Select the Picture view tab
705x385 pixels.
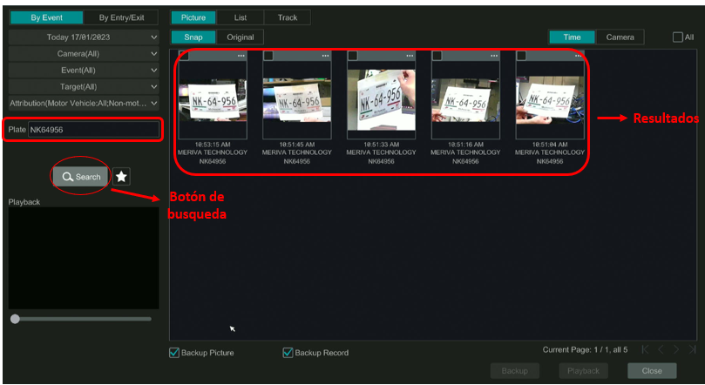193,17
